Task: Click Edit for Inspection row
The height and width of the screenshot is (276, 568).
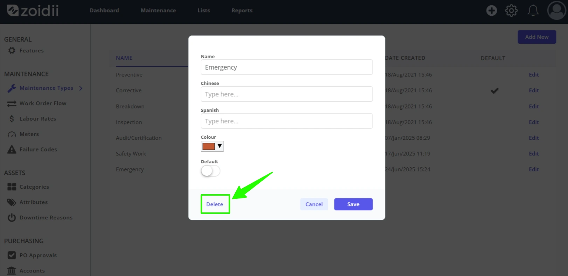Action: pyautogui.click(x=534, y=122)
